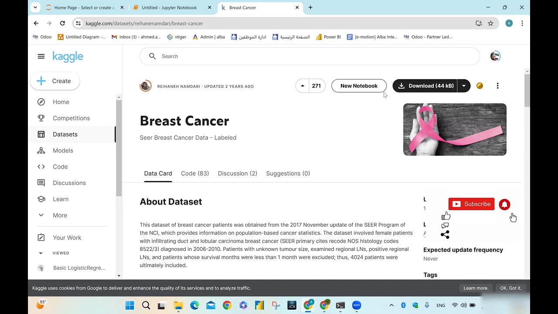
Task: Open Zoom from the taskbar
Action: (357, 305)
